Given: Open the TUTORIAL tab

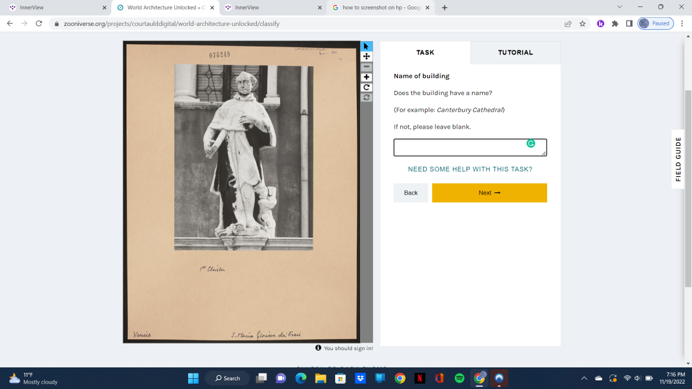Looking at the screenshot, I should coord(515,52).
